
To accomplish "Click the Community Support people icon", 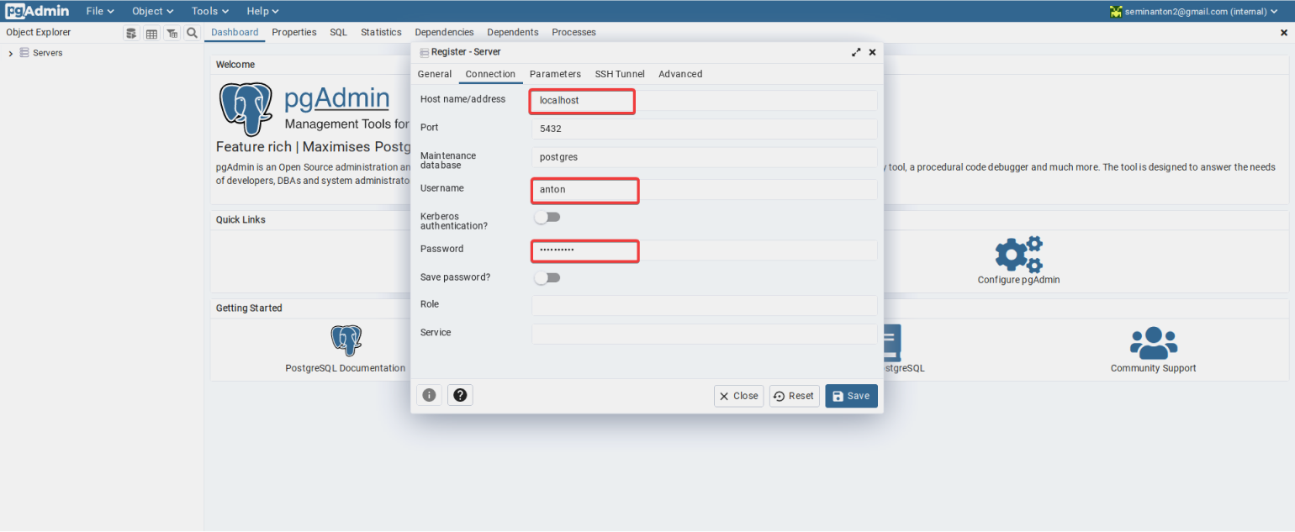I will coord(1153,343).
